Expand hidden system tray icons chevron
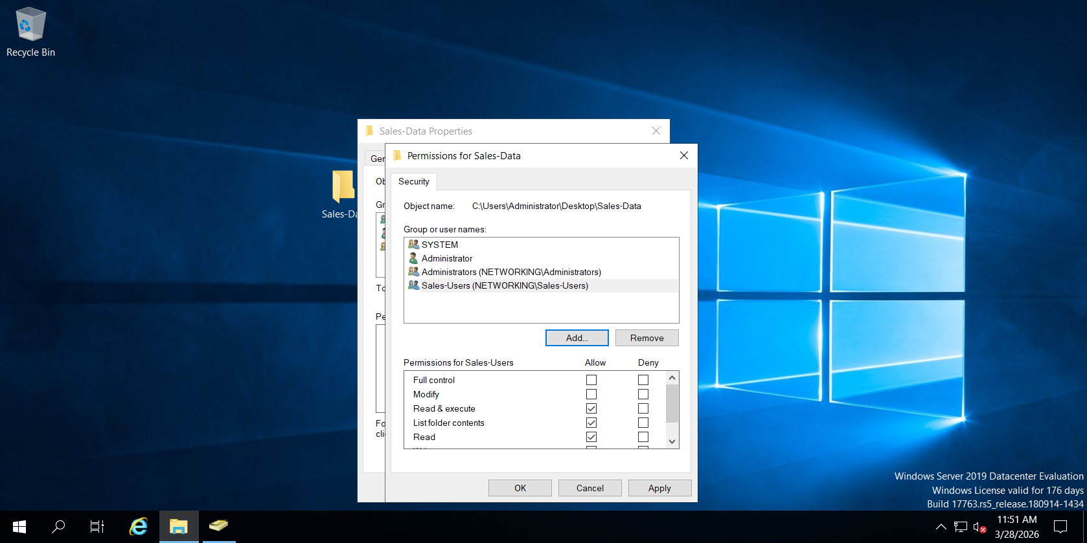This screenshot has width=1087, height=543. pos(941,527)
